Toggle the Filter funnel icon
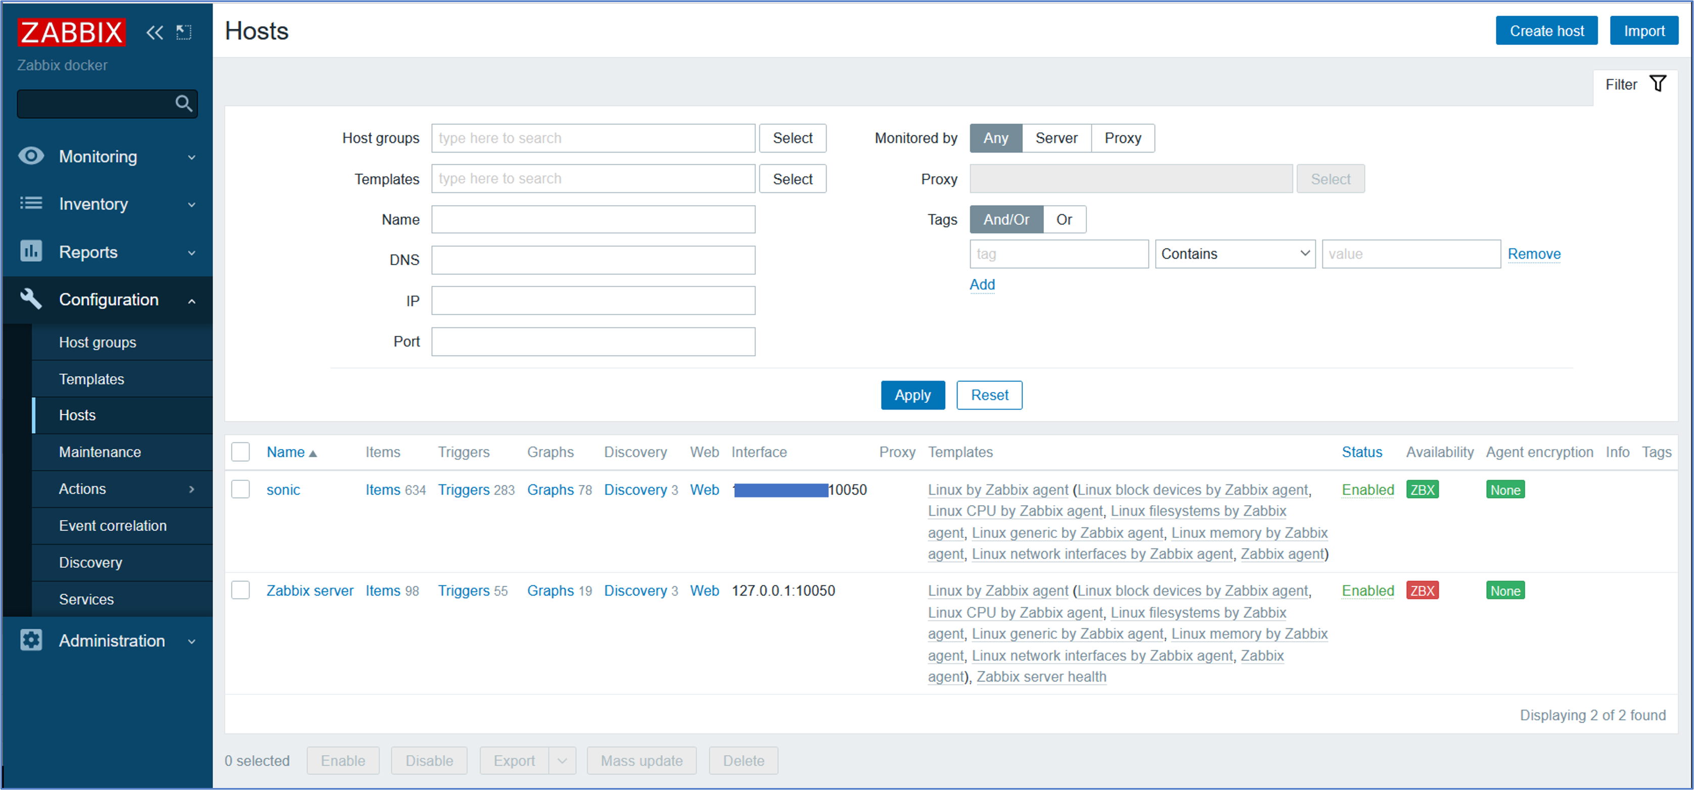 (x=1658, y=83)
